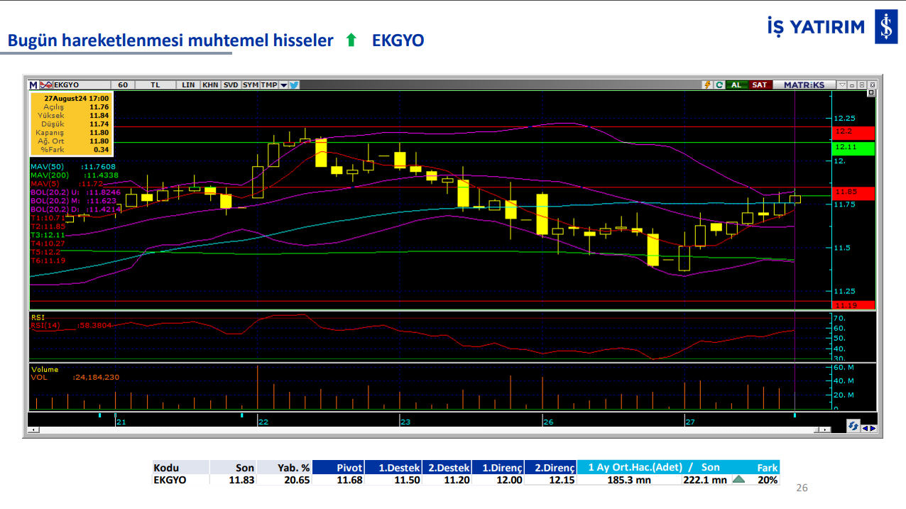Click the Matriks M logo icon

(x=33, y=84)
